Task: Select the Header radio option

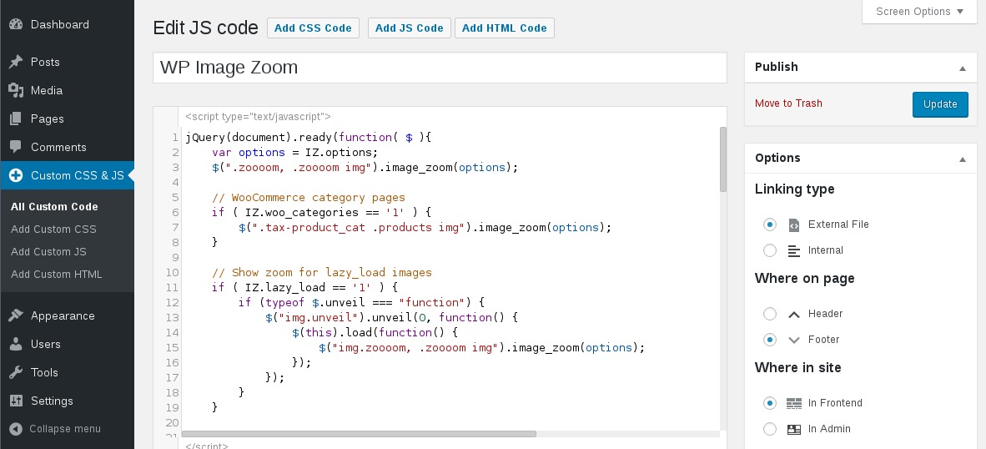Action: 770,314
